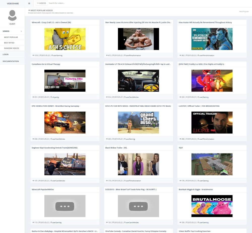Viewport: 252px width, 233px height.
Task: Click title 3 Best Muffin Top Crushing Exercises
Action: point(195,231)
